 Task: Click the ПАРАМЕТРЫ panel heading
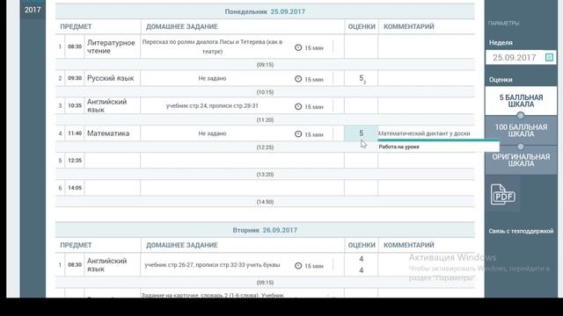click(x=504, y=24)
